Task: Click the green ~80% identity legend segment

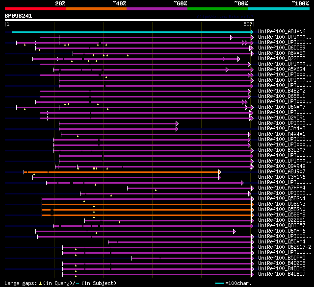Action: (x=218, y=9)
